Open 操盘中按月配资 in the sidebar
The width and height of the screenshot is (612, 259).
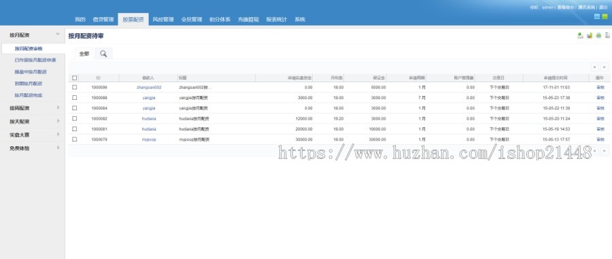[31, 72]
